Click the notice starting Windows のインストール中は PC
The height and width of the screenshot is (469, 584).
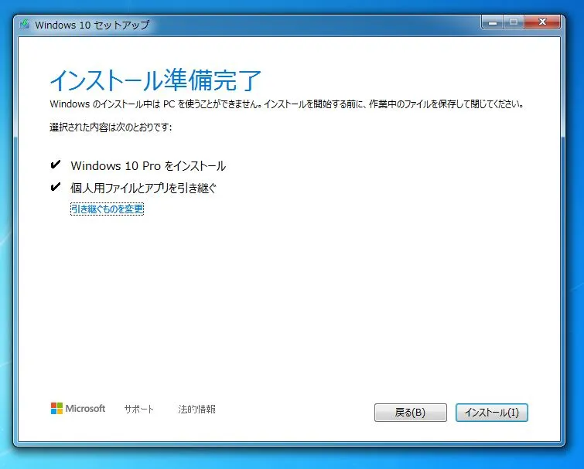(x=287, y=104)
